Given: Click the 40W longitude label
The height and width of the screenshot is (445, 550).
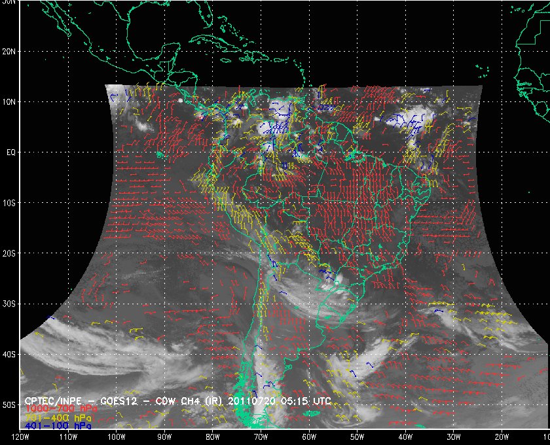Looking at the screenshot, I should (405, 437).
